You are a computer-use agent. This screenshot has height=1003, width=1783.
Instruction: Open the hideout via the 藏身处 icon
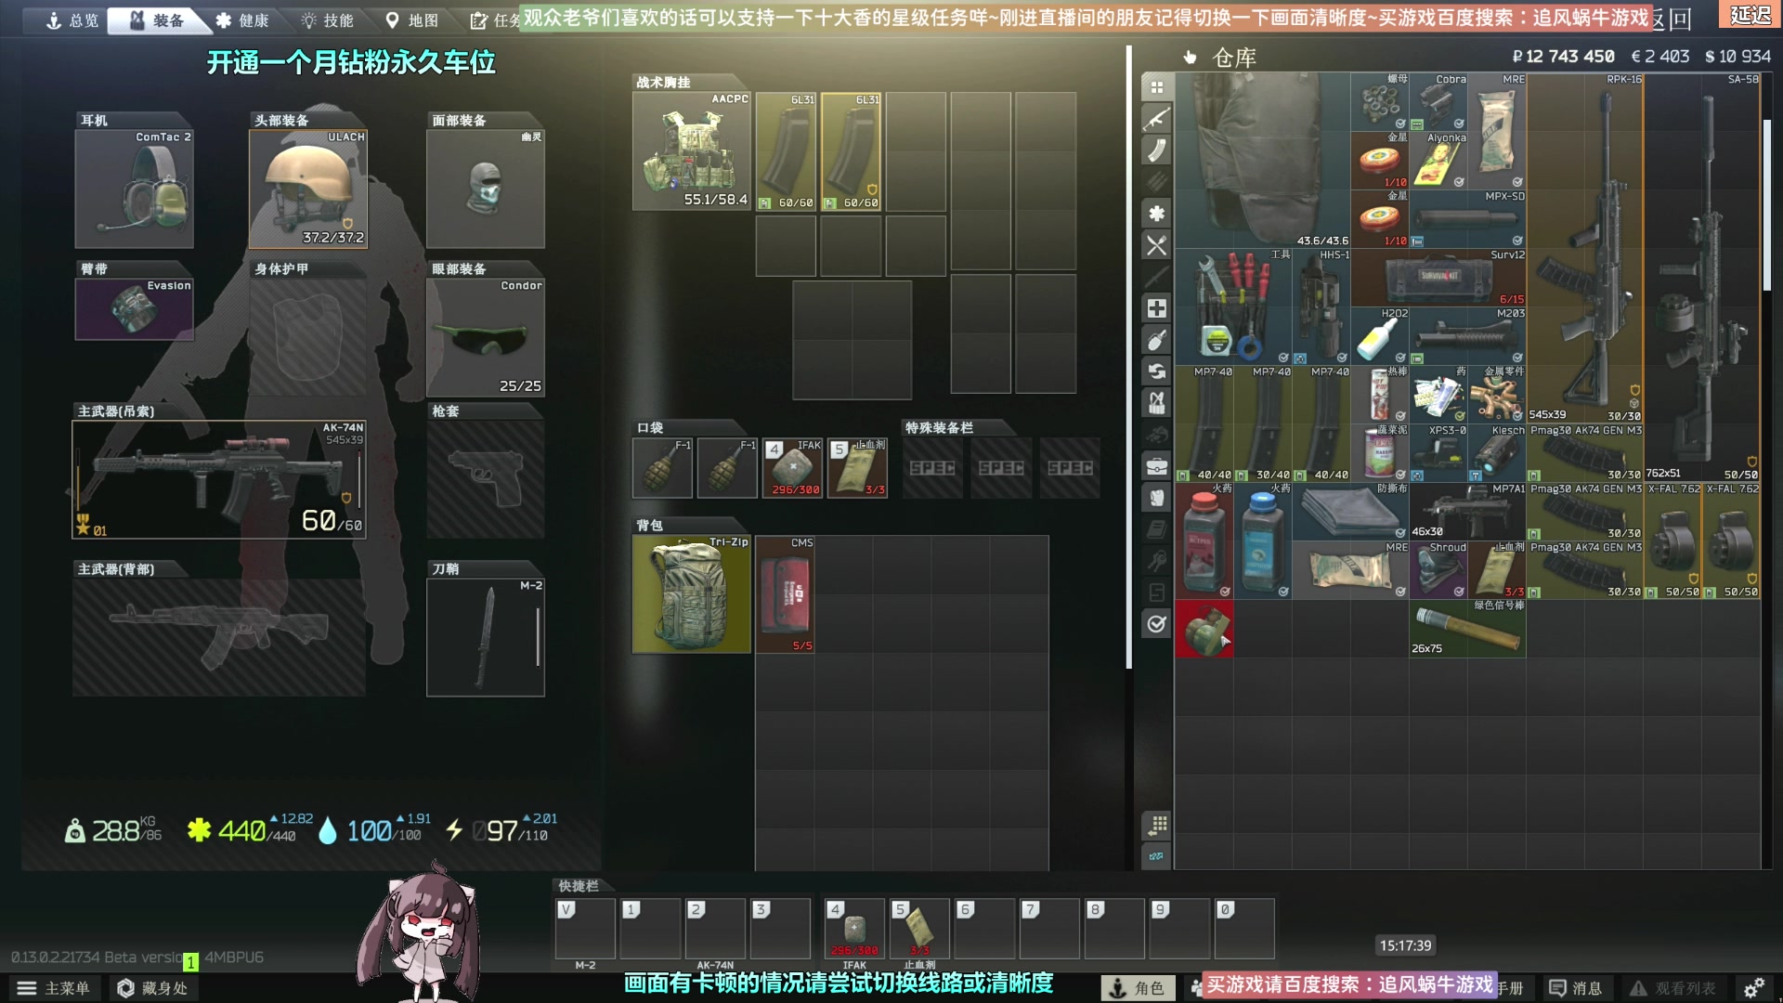point(153,987)
